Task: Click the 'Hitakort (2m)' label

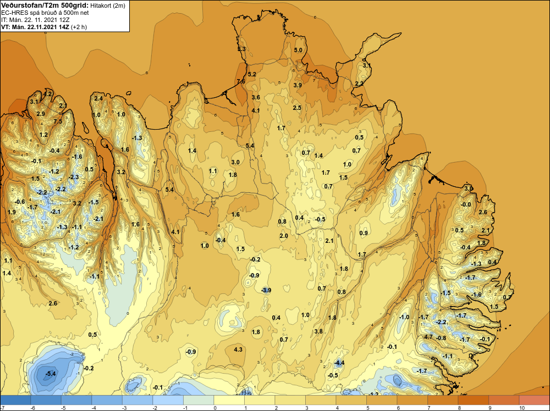Action: coord(107,5)
